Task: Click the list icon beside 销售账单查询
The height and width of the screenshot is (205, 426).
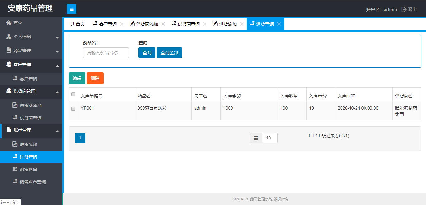Action: pos(15,182)
